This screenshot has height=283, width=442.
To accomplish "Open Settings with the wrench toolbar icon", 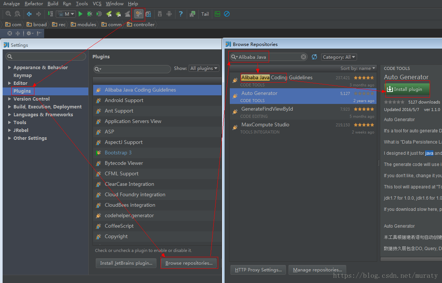I will click(139, 14).
